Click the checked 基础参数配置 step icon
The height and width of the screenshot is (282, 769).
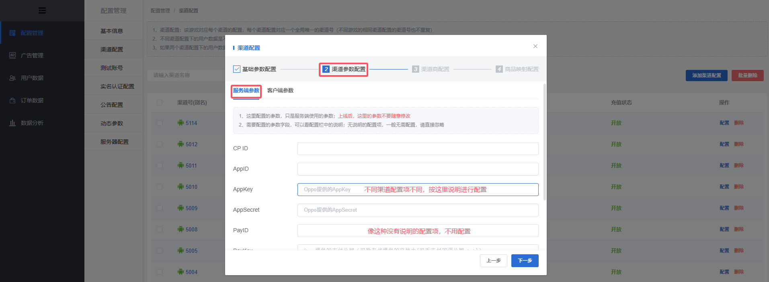point(237,69)
